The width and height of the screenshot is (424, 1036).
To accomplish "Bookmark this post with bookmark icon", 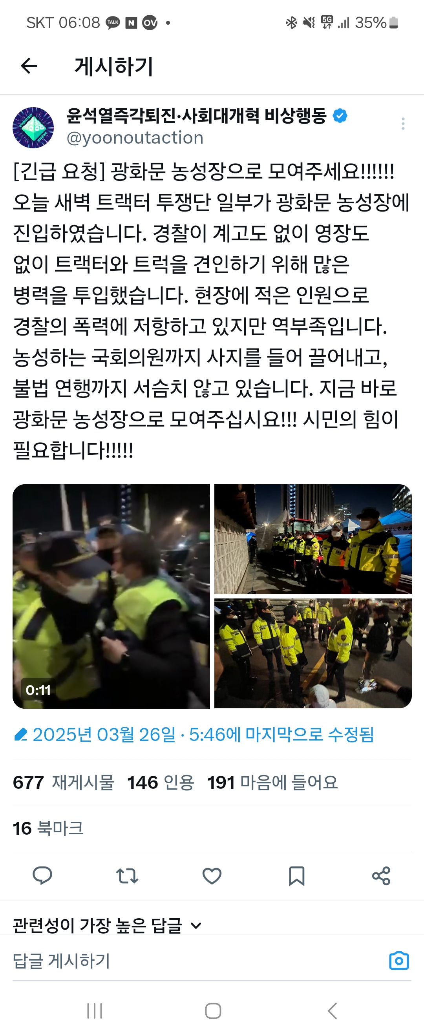I will (x=297, y=875).
